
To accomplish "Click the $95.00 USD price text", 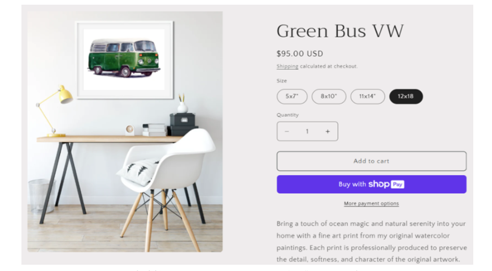I will click(x=300, y=54).
